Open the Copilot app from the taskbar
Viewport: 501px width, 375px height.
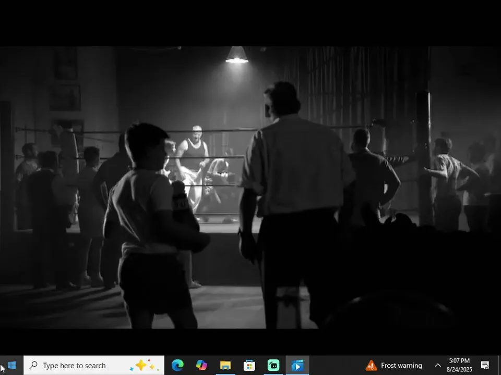(201, 366)
